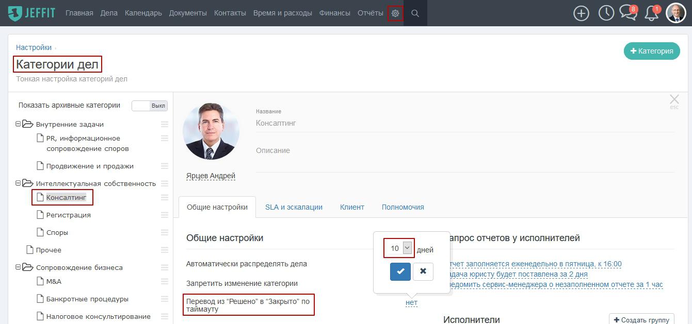Collapse the Внутренние задачи folder
Image resolution: width=692 pixels, height=324 pixels.
19,124
